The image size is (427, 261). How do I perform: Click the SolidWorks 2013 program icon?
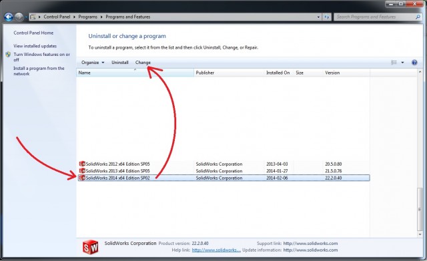(x=82, y=170)
